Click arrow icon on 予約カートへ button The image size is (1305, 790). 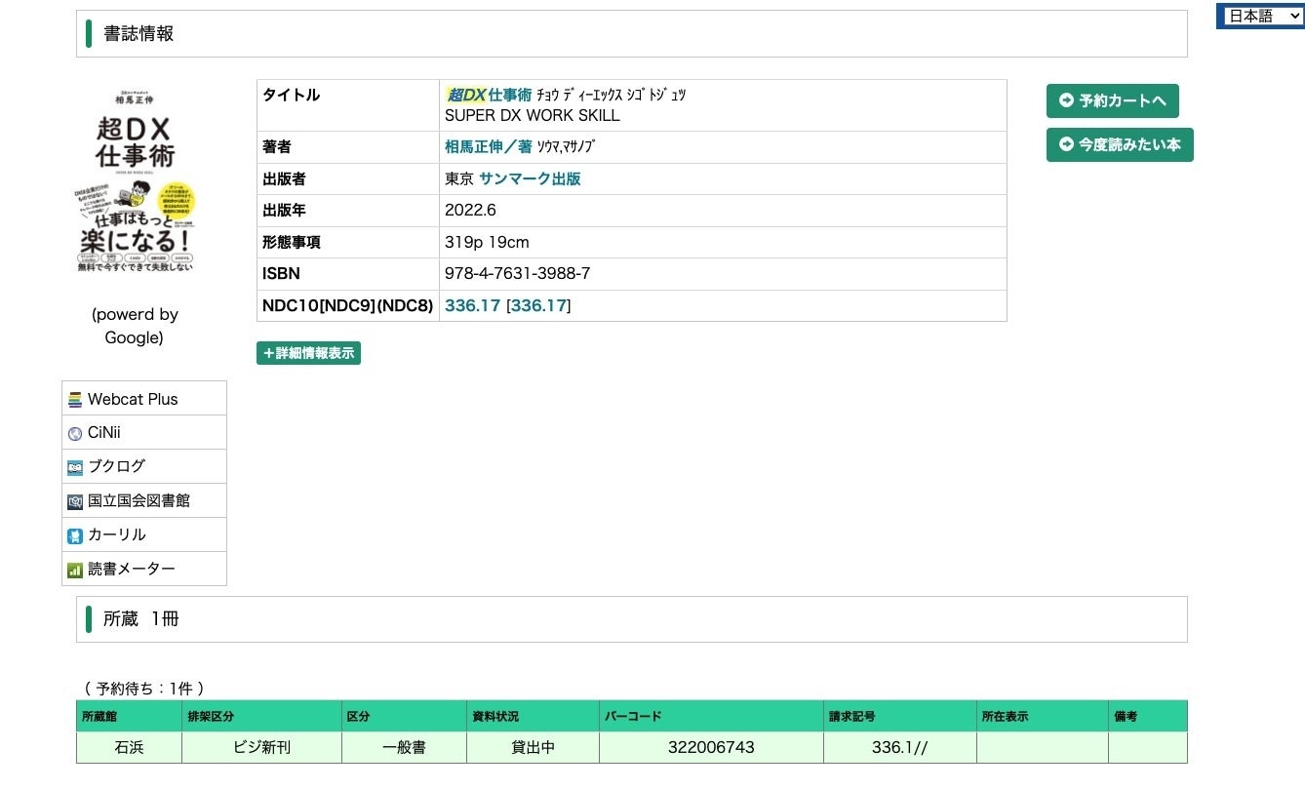pos(1066,100)
